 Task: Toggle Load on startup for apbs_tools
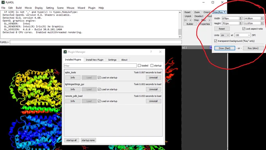[x=99, y=78]
